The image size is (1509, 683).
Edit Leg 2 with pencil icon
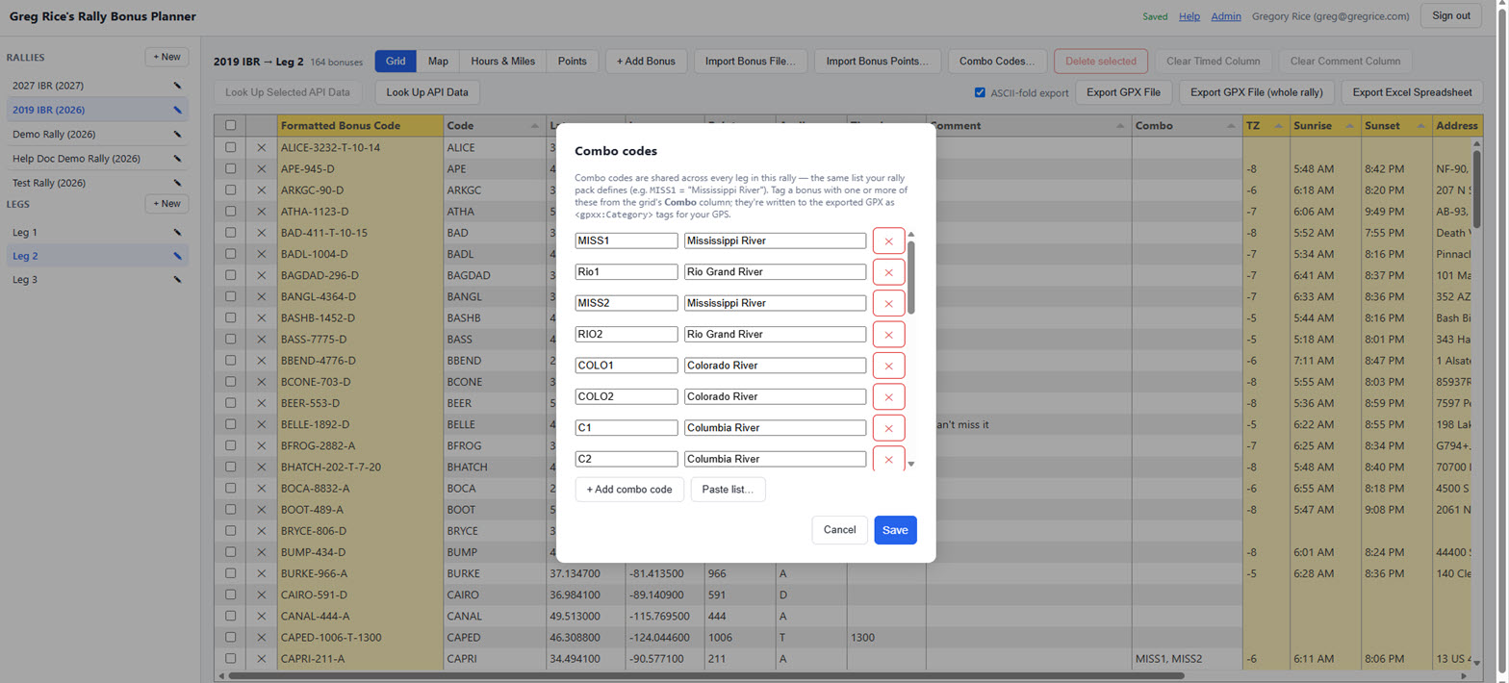177,256
